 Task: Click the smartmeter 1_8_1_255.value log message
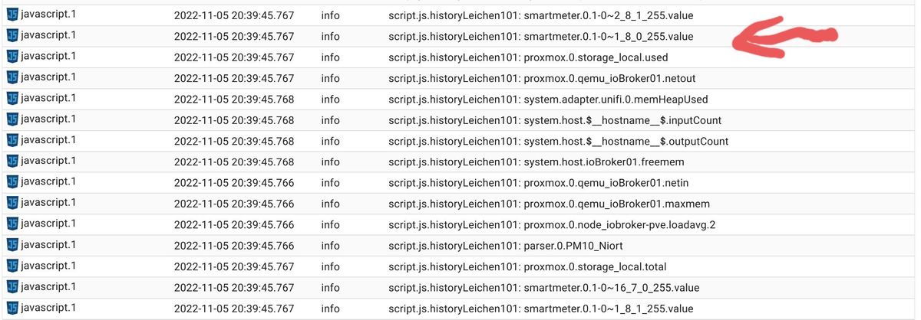pos(540,309)
